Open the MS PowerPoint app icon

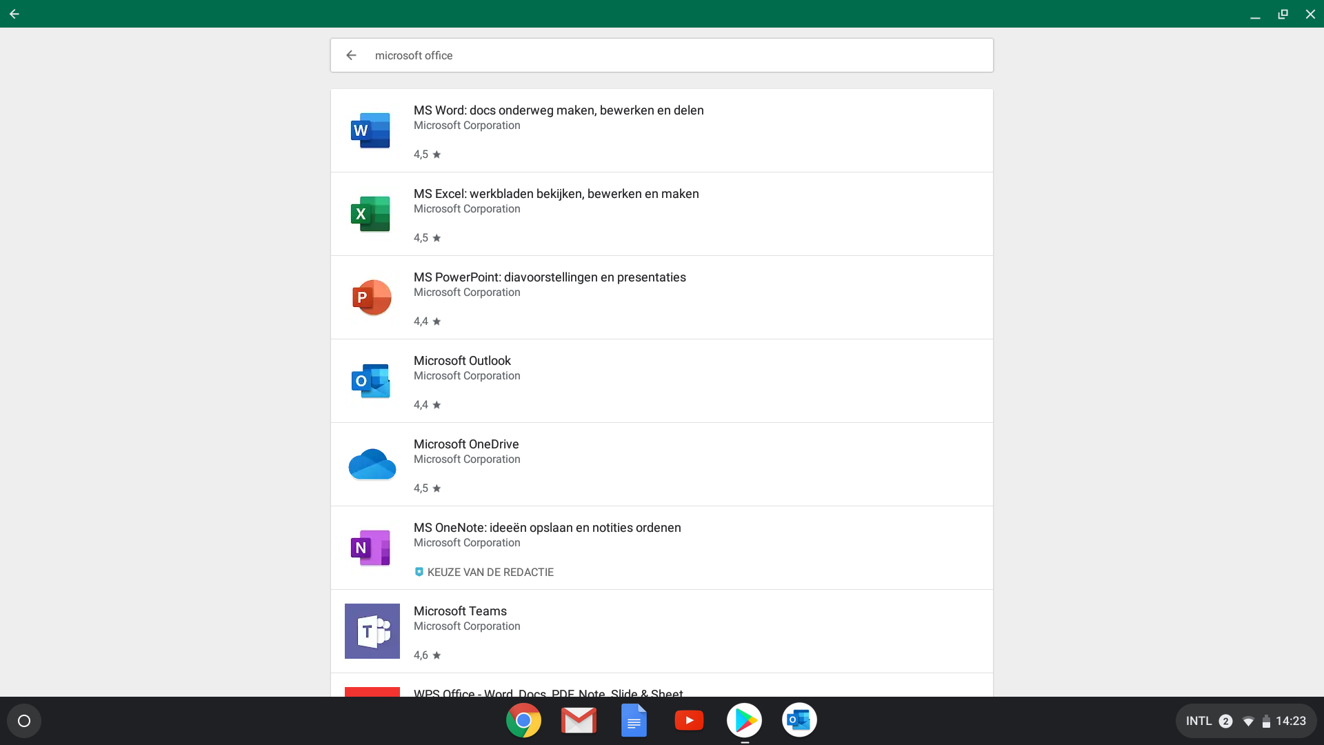(372, 297)
